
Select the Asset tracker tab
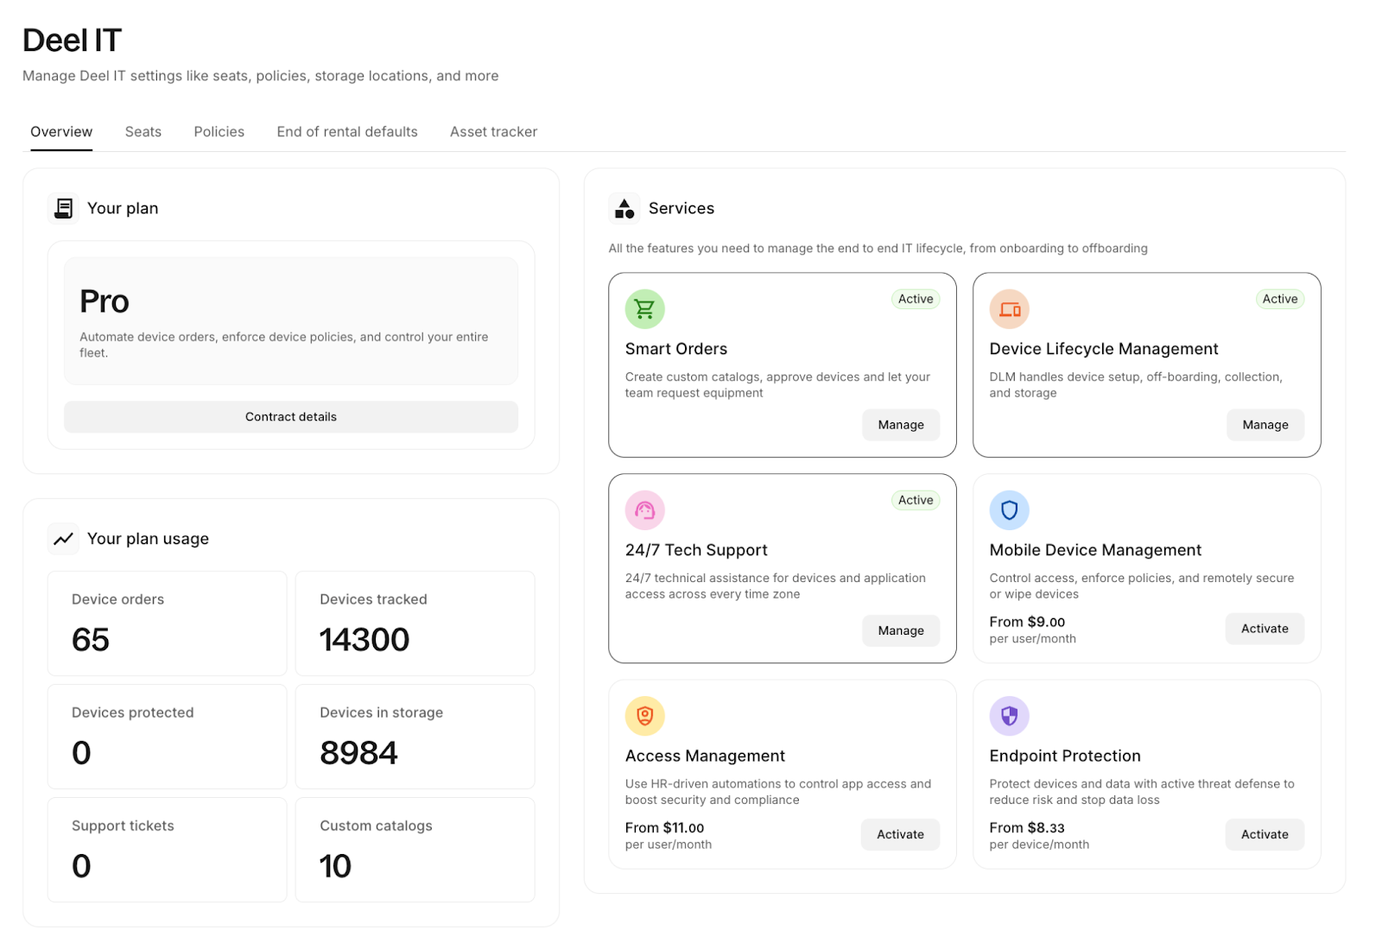coord(493,132)
